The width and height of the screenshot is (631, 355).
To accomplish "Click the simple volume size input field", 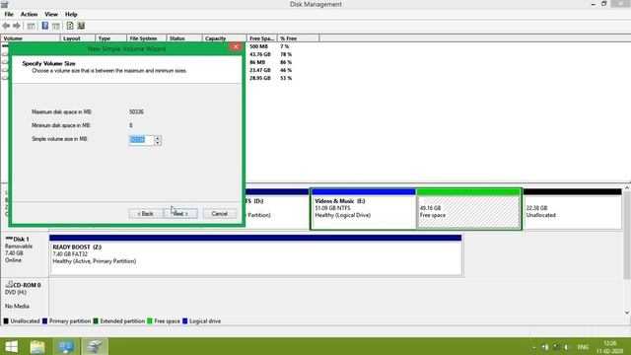I will coord(141,140).
